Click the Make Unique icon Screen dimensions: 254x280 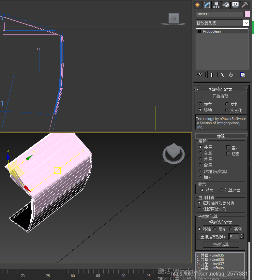223,74
